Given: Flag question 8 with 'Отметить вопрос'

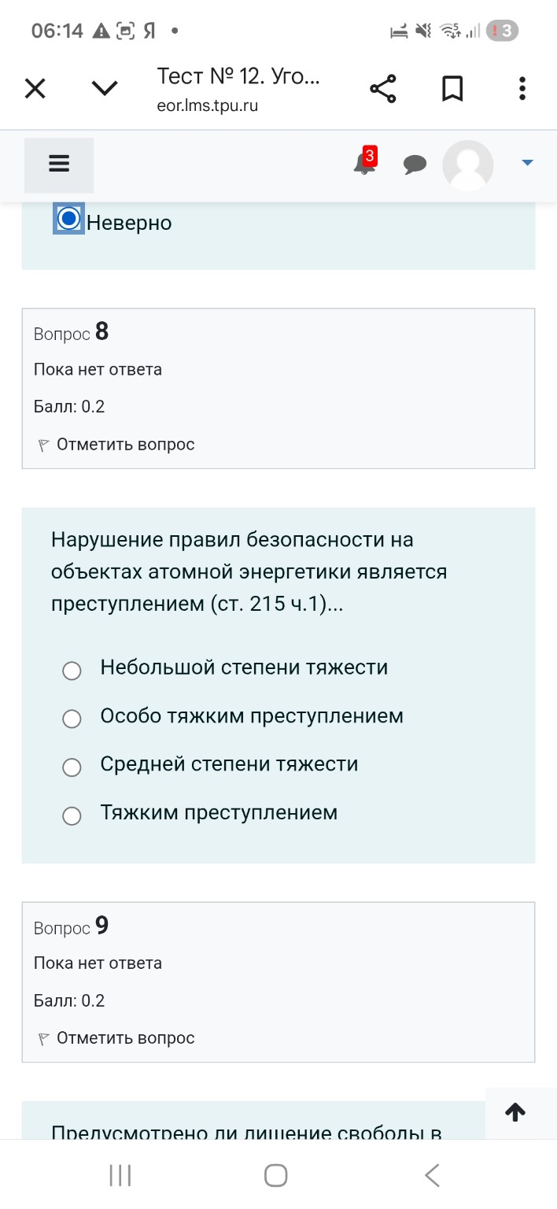Looking at the screenshot, I should 114,444.
